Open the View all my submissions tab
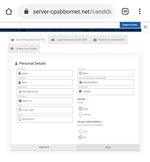 [109, 40]
